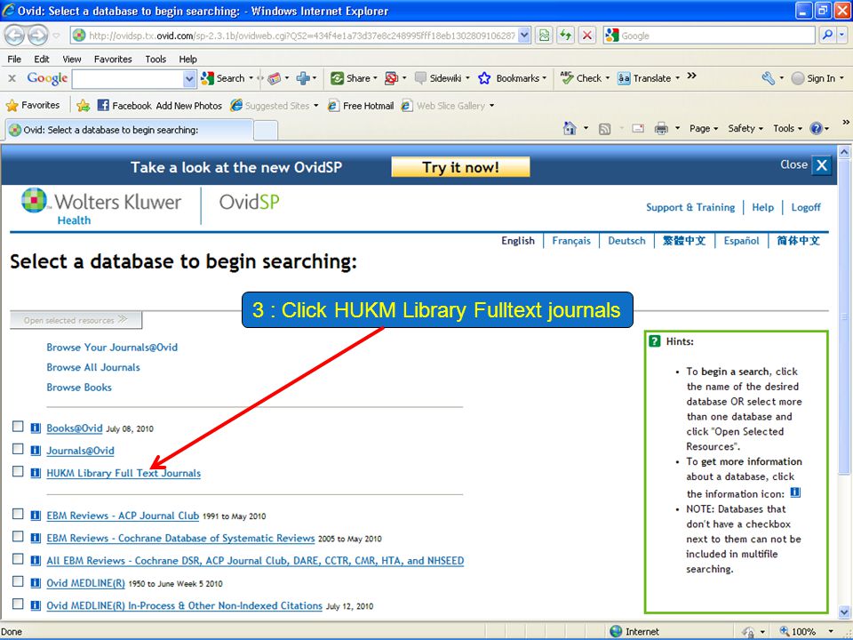853x640 pixels.
Task: Open the Favorites menu
Action: click(113, 59)
